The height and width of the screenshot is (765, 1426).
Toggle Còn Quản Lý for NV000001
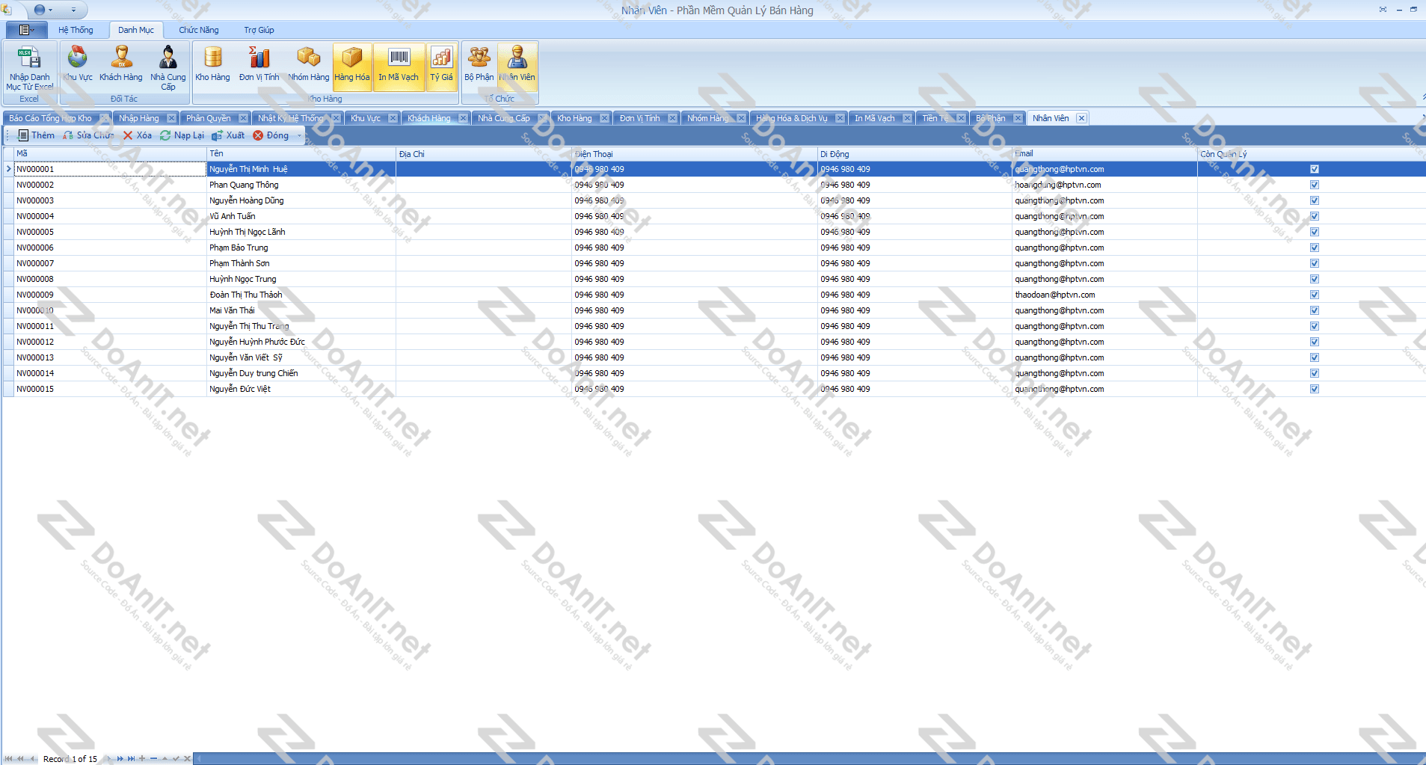tap(1315, 169)
